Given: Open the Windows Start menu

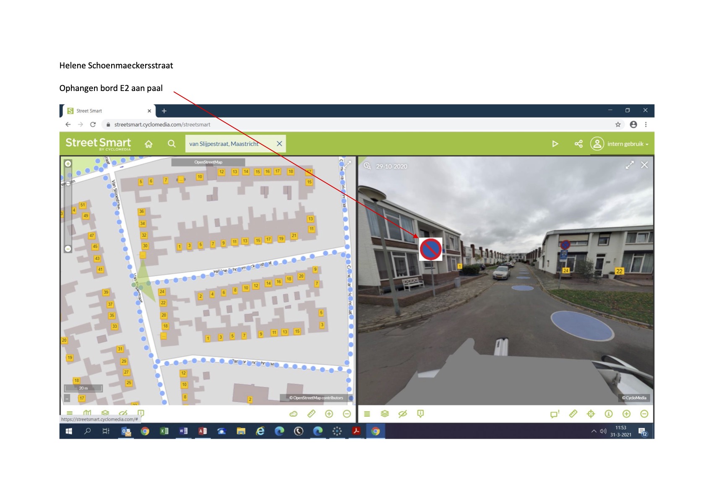Looking at the screenshot, I should click(69, 431).
